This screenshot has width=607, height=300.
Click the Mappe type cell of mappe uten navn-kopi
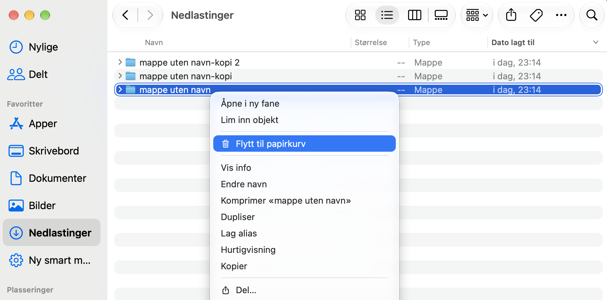428,76
